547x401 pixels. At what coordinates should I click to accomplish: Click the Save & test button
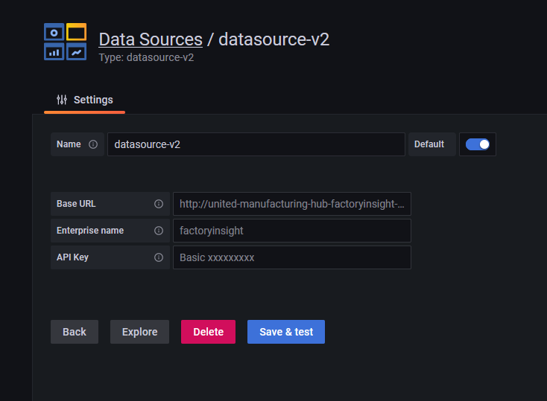[286, 332]
